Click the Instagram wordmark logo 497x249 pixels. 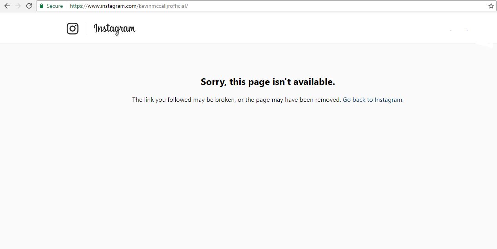click(x=115, y=29)
